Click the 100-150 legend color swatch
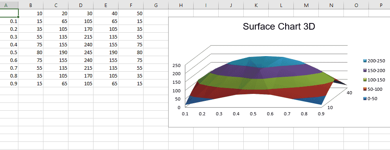Viewport: 390px width, 150px height. pos(365,79)
